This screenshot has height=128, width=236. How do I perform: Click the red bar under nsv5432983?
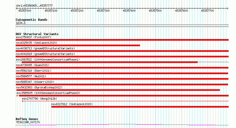(118, 90)
